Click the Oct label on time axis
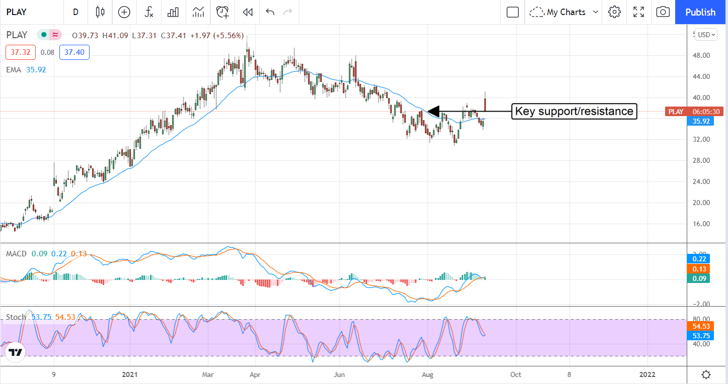Screen dimensions: 728x384 click(x=516, y=374)
